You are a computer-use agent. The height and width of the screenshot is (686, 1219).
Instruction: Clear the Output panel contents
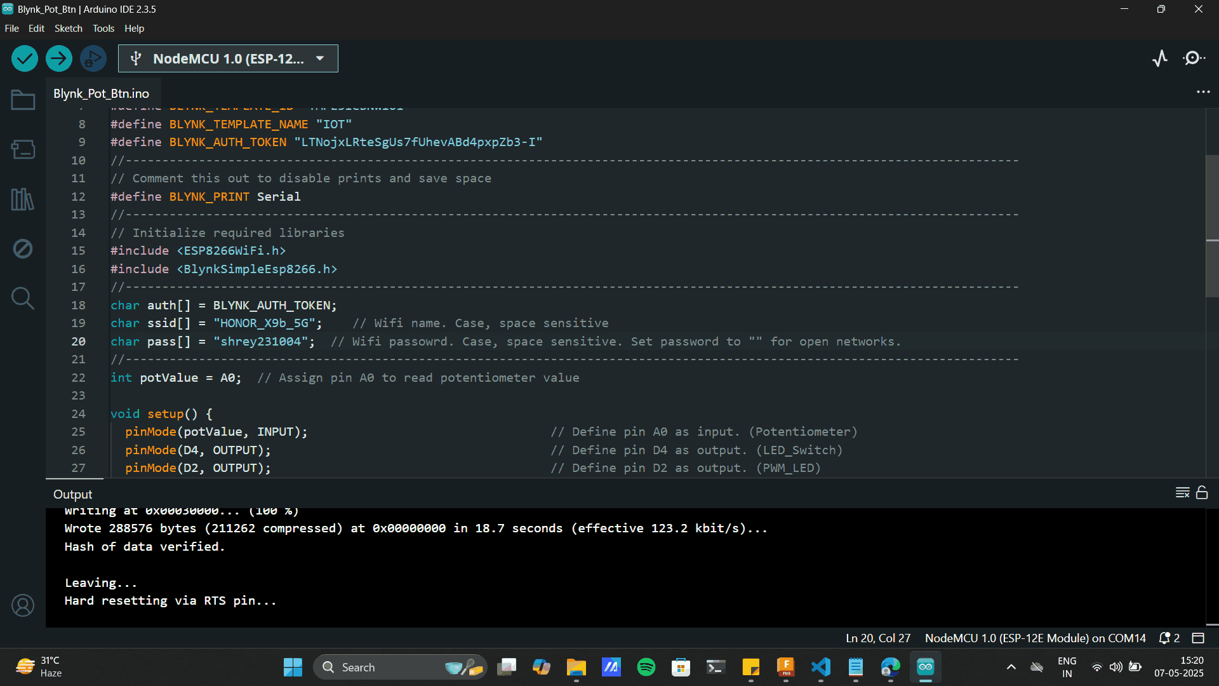pyautogui.click(x=1182, y=493)
